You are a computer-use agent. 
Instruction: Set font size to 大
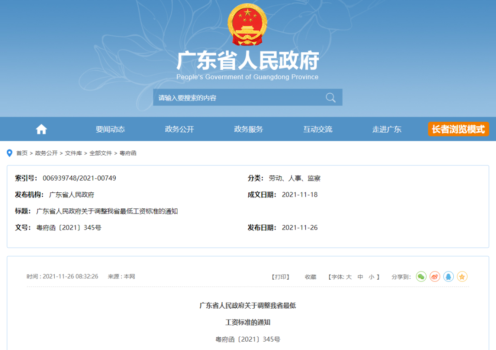click(349, 277)
